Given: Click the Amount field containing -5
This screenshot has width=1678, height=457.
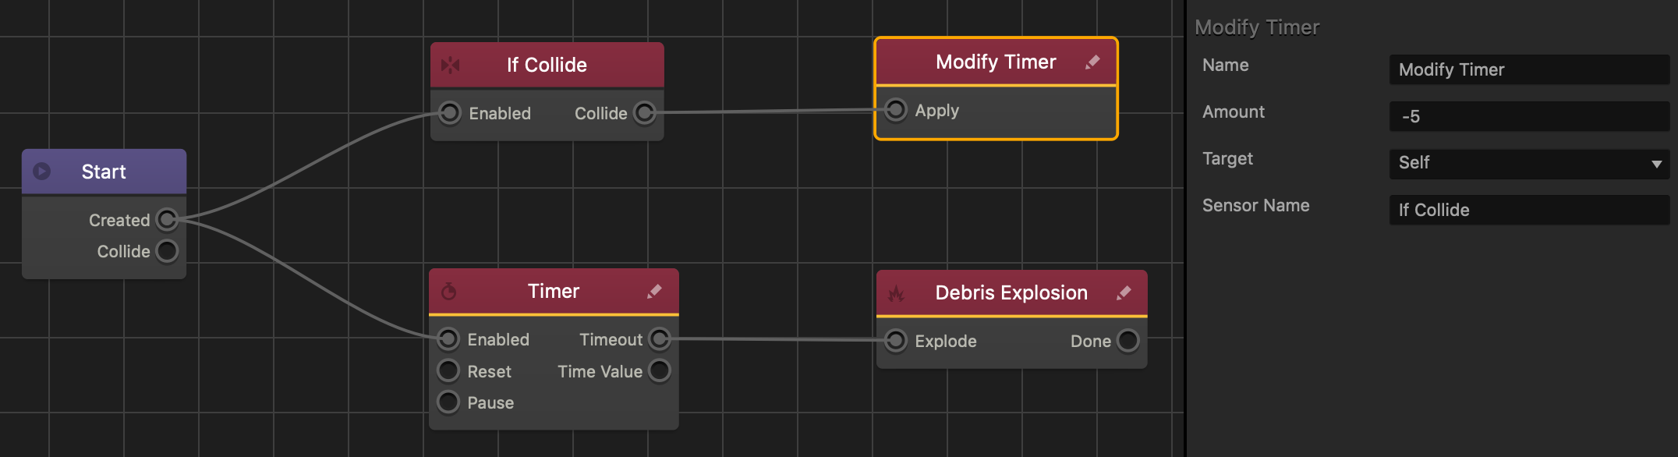Looking at the screenshot, I should pos(1529,116).
